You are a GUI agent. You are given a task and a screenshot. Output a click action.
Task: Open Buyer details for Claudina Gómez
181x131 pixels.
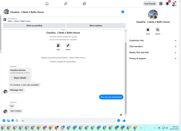coord(20,78)
